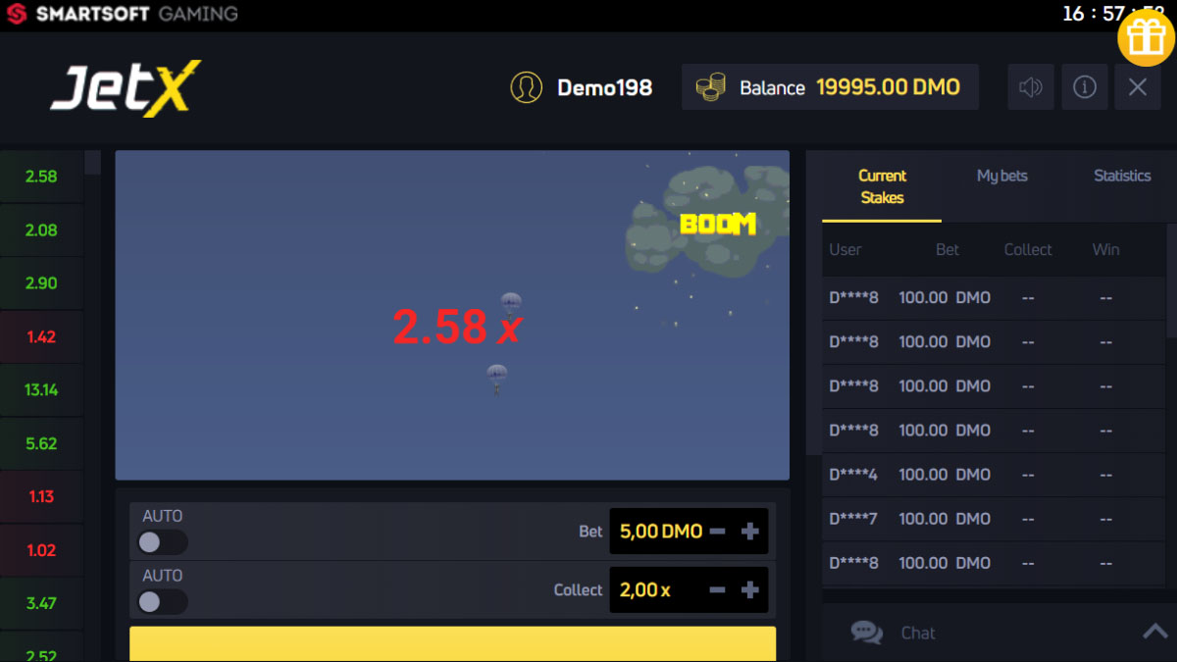
Task: Decrease bet amount with minus button
Action: click(717, 532)
